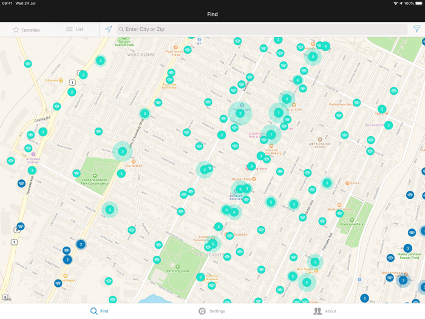The height and width of the screenshot is (319, 425).
Task: Tap the Wi-Fi marker above Ringside Lounge
Action: click(28, 148)
